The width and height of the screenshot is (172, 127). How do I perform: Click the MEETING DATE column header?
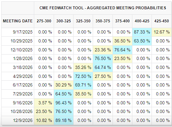18,21
